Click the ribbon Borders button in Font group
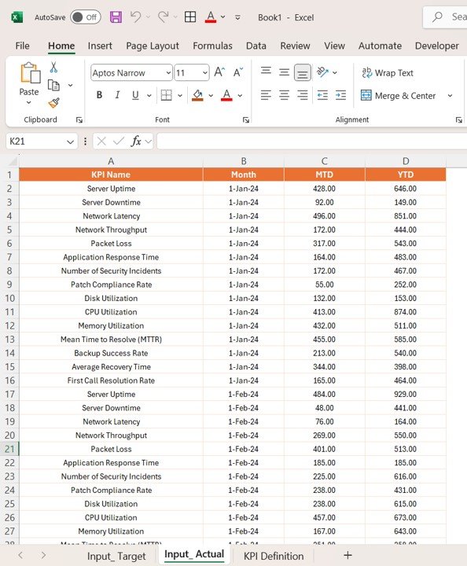 167,95
